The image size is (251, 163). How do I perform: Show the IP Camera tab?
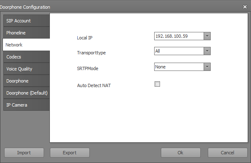tap(27, 105)
